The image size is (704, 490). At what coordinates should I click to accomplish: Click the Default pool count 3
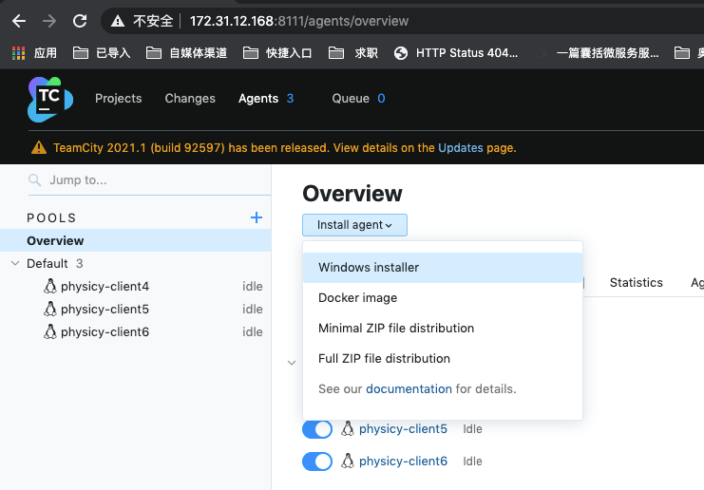(x=80, y=263)
